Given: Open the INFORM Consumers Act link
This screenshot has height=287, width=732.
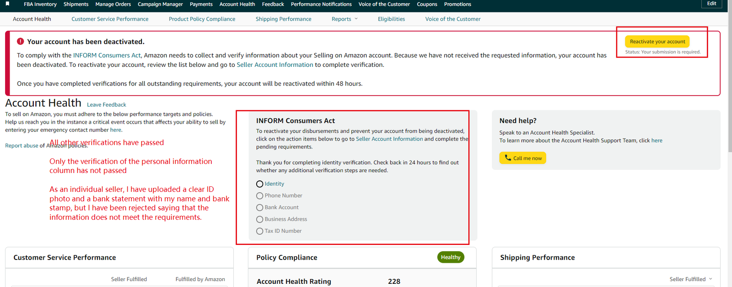Looking at the screenshot, I should click(x=107, y=55).
